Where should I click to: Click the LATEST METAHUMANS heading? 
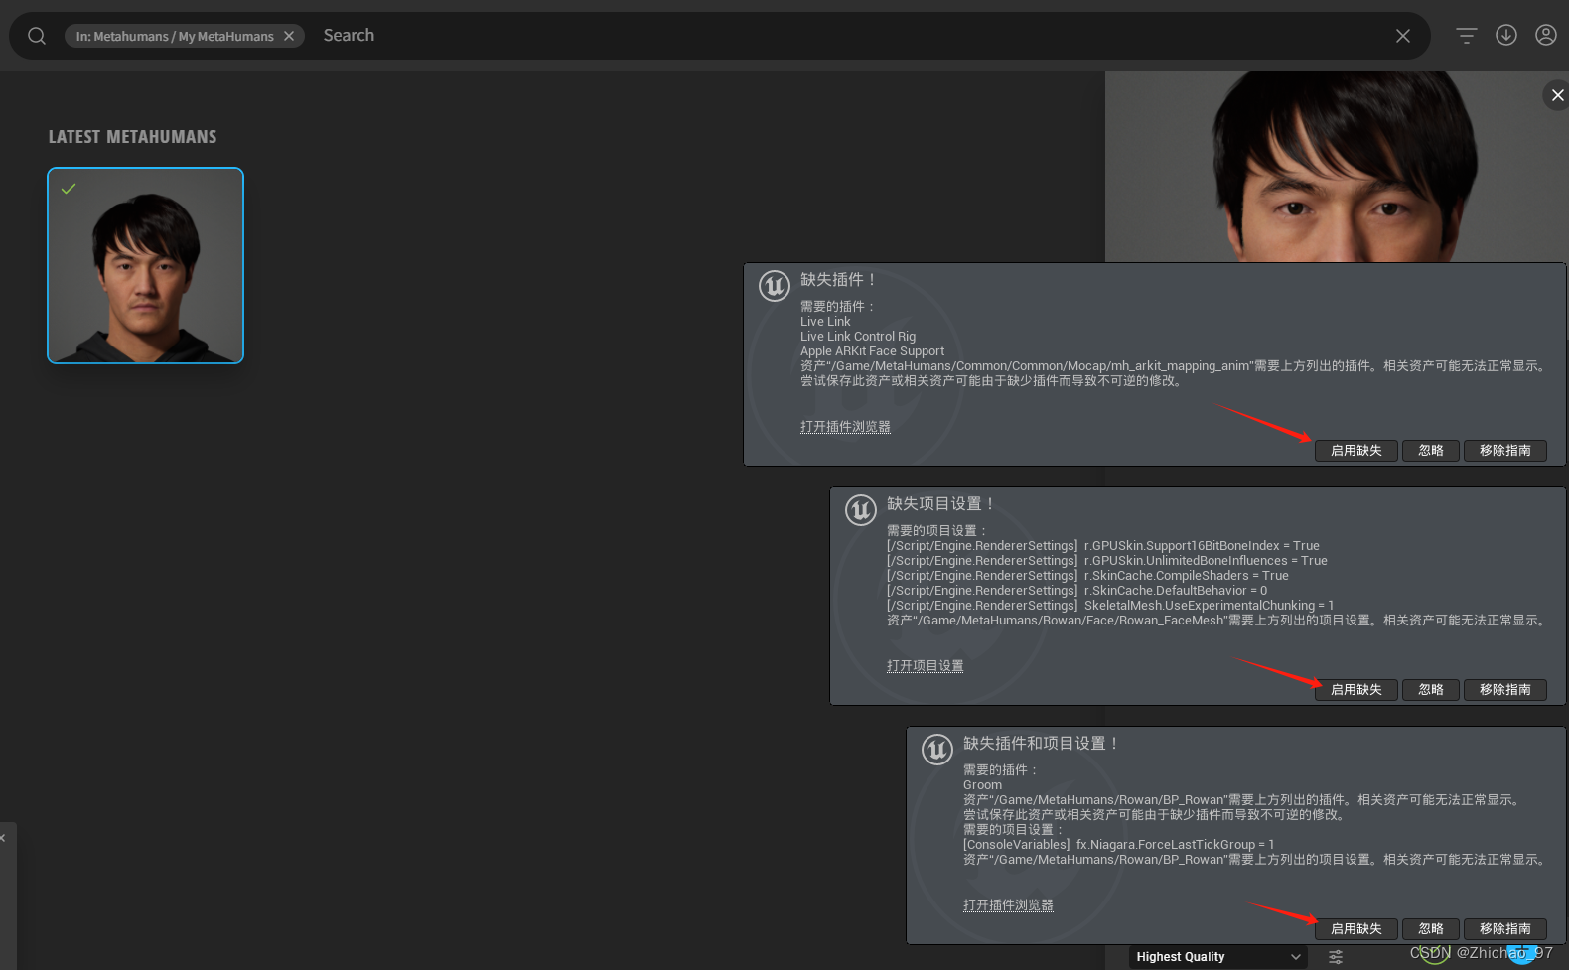click(132, 137)
